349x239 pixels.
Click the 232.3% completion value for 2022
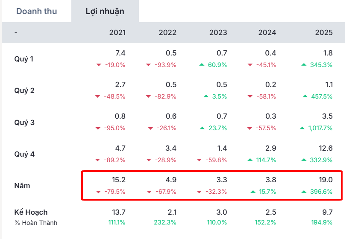pos(165,222)
